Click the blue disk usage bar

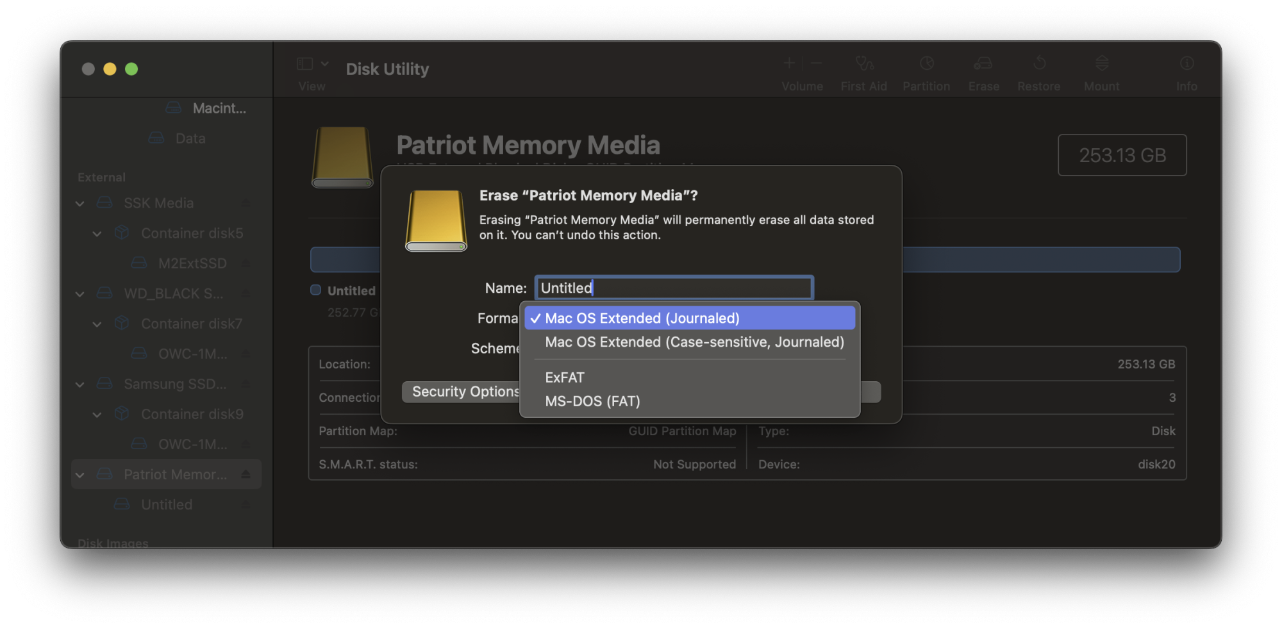coord(745,260)
